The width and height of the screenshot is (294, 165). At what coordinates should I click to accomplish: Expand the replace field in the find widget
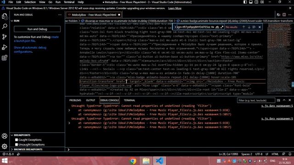pyautogui.click(x=175, y=27)
